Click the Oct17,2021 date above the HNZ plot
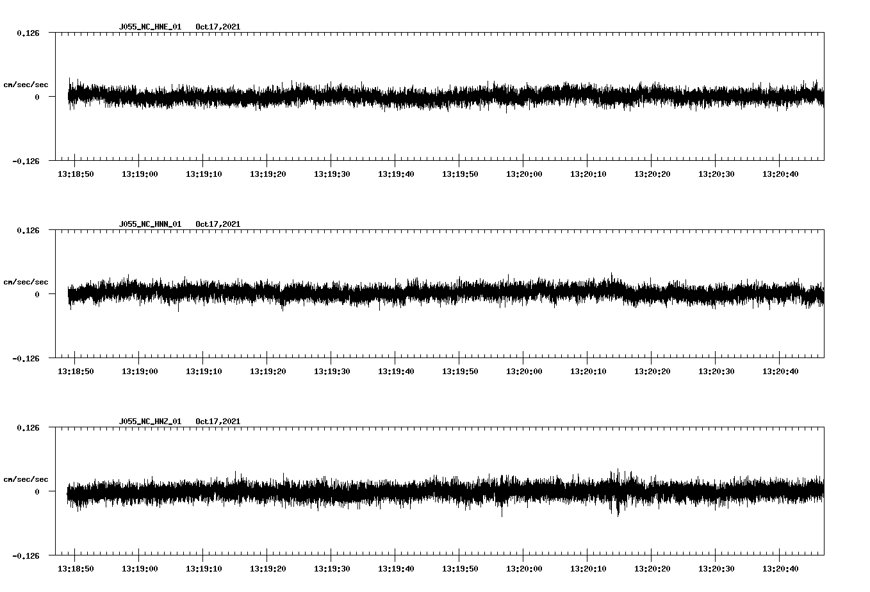 pos(218,422)
